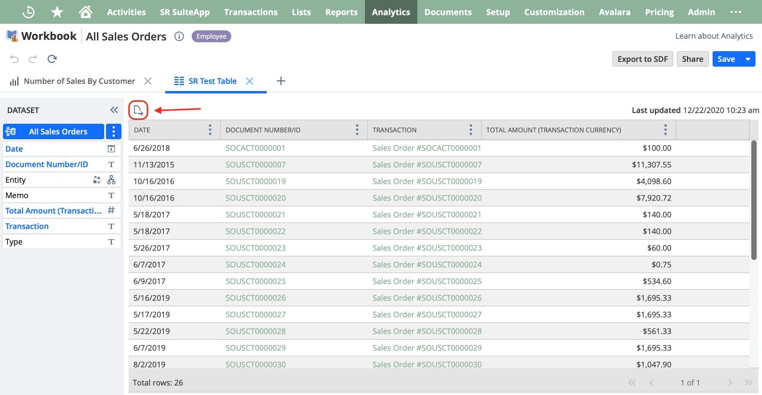Open the TRANSACTION column options menu

click(x=471, y=130)
